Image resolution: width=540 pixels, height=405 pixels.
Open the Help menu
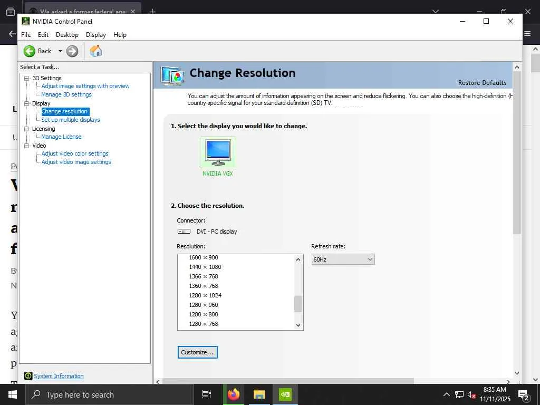[x=120, y=35]
